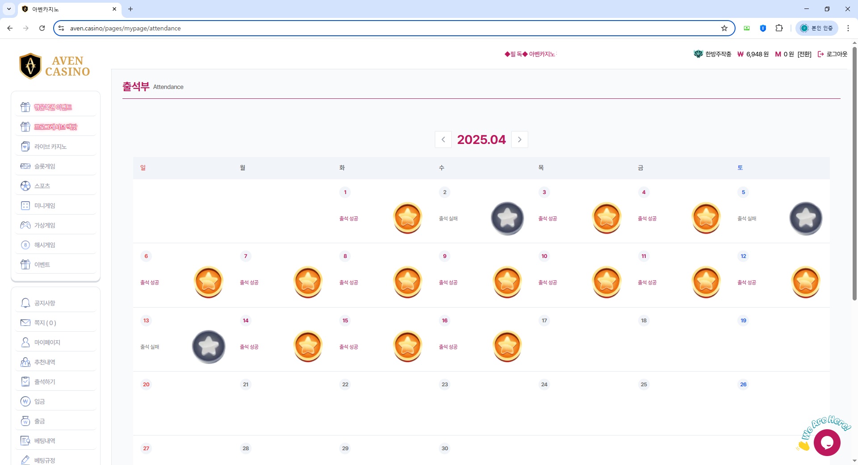Click the Aven Casino logo
The height and width of the screenshot is (465, 858).
click(55, 66)
